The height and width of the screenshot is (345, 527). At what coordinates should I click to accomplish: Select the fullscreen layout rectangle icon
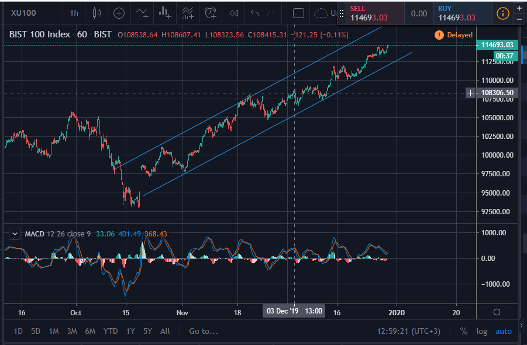coord(298,13)
